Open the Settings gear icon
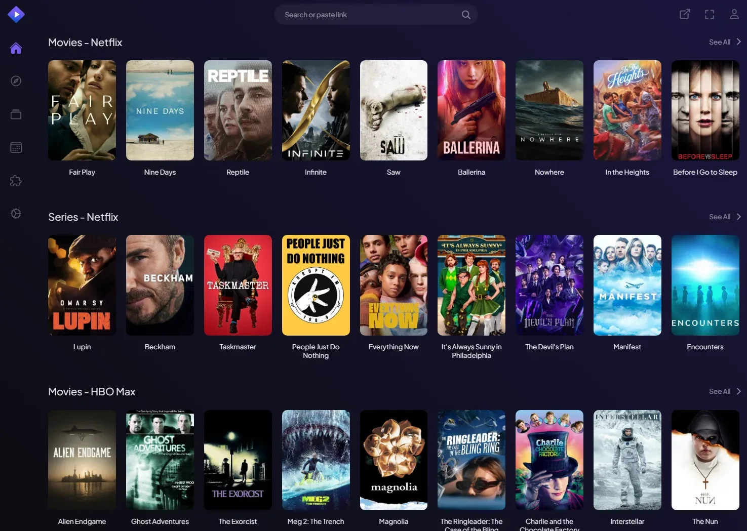Image resolution: width=747 pixels, height=531 pixels. [x=16, y=213]
